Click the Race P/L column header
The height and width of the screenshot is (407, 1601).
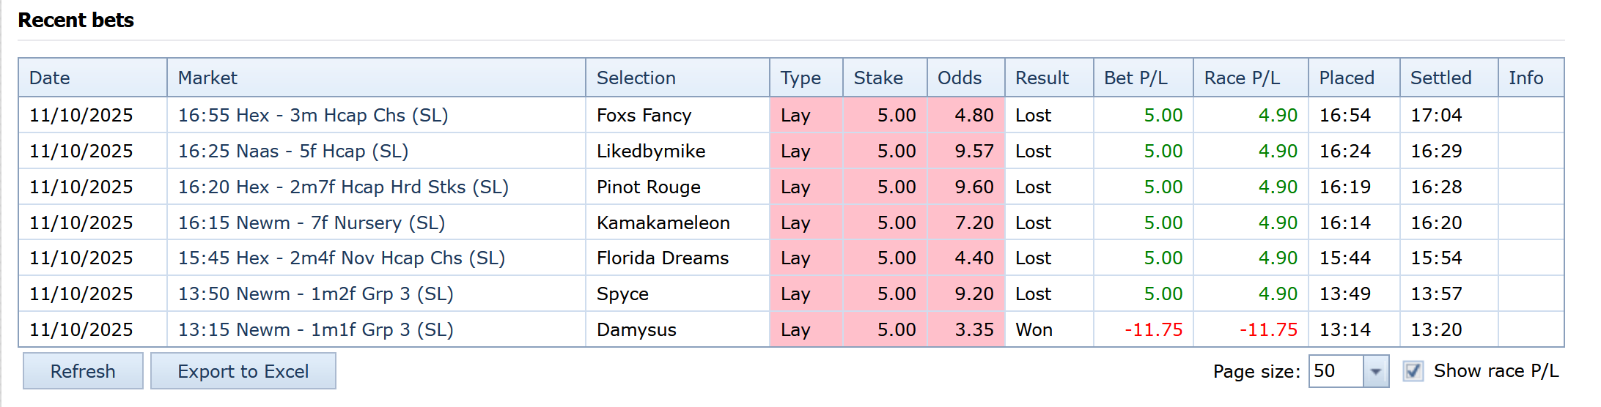point(1242,78)
